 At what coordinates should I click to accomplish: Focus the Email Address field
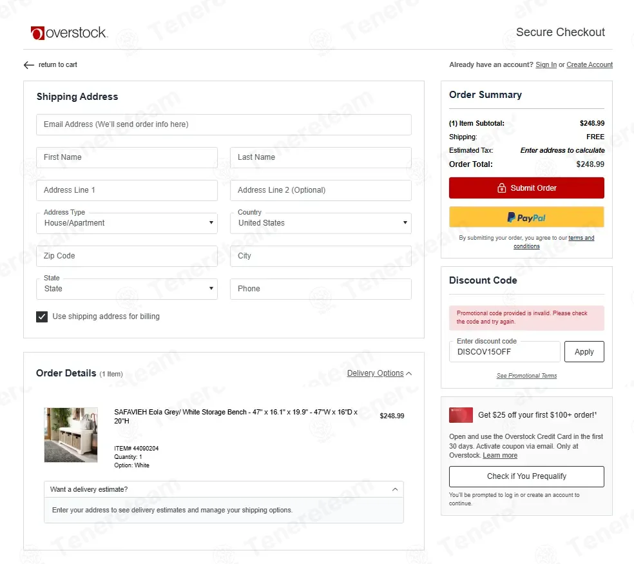coord(224,124)
